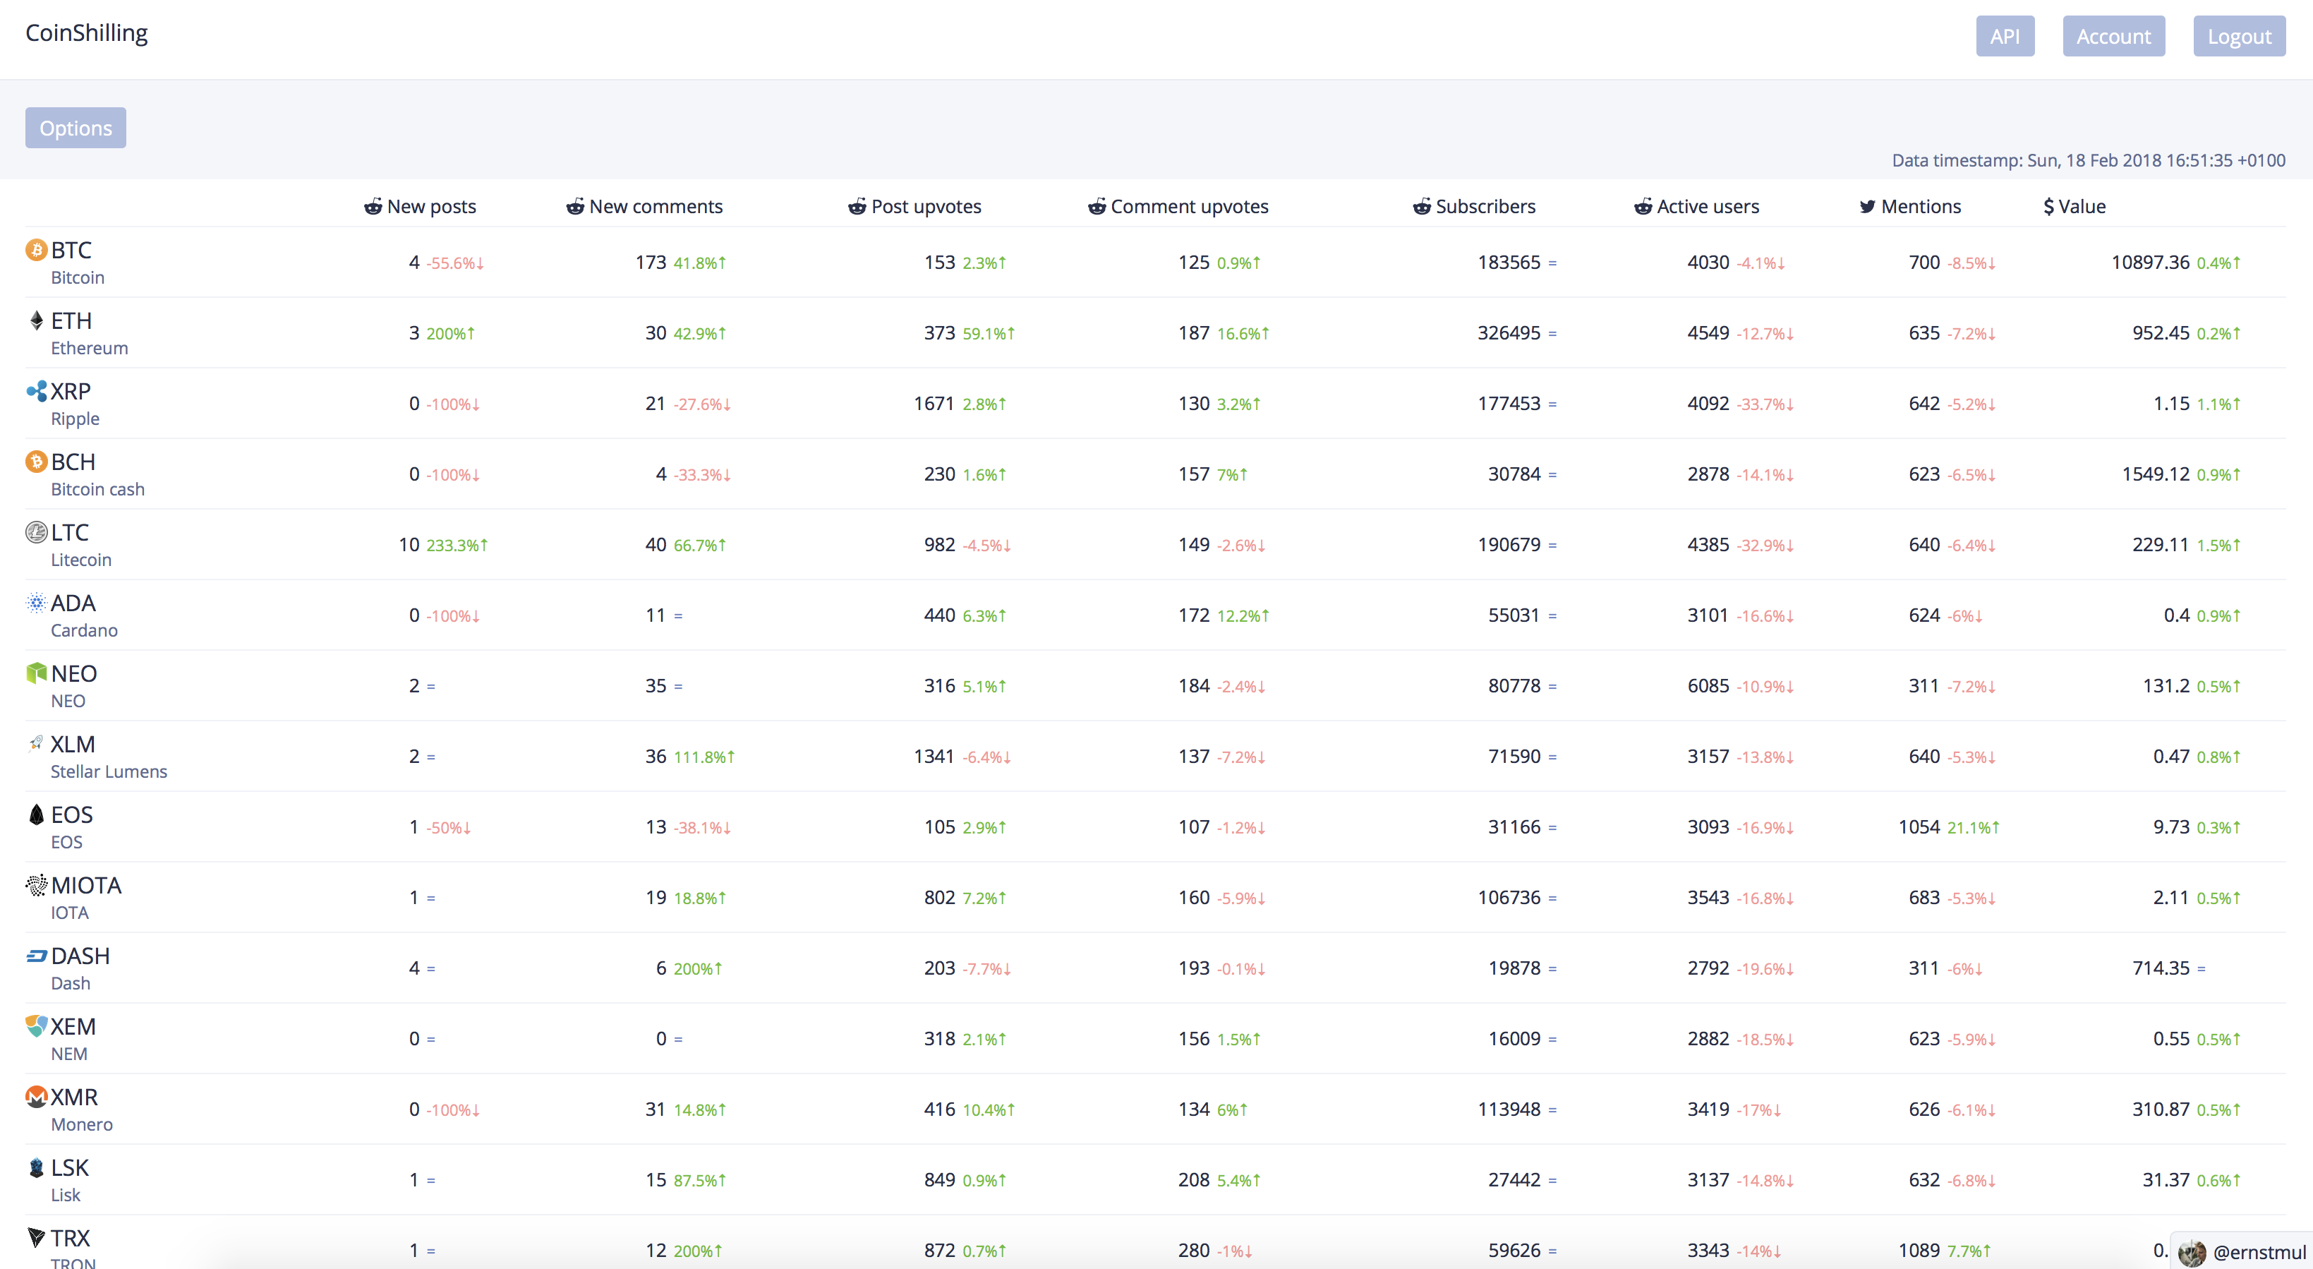The width and height of the screenshot is (2313, 1269).
Task: Click the EOS coin icon
Action: 36,814
